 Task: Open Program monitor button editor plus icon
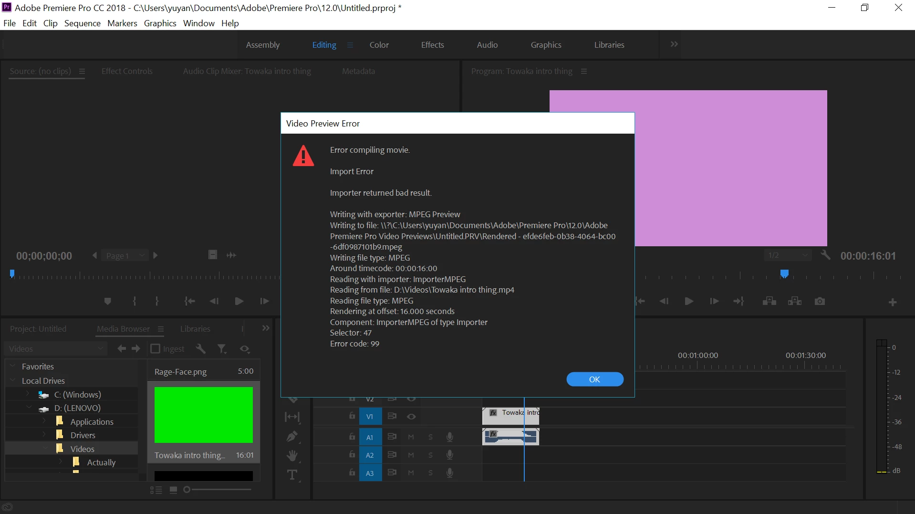click(x=893, y=302)
